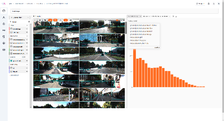
Task: Click the robot-shaped icon in left rail
Action: 4,24
